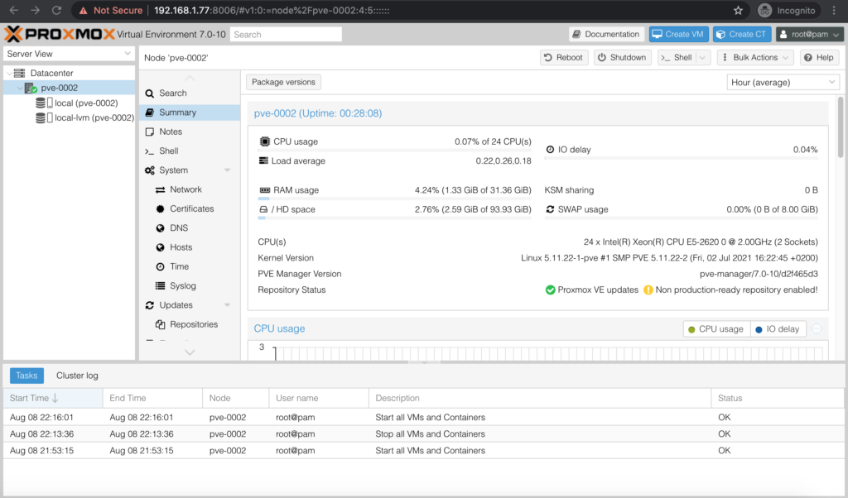
Task: Click the magnifier icon beside Search
Action: (x=150, y=93)
